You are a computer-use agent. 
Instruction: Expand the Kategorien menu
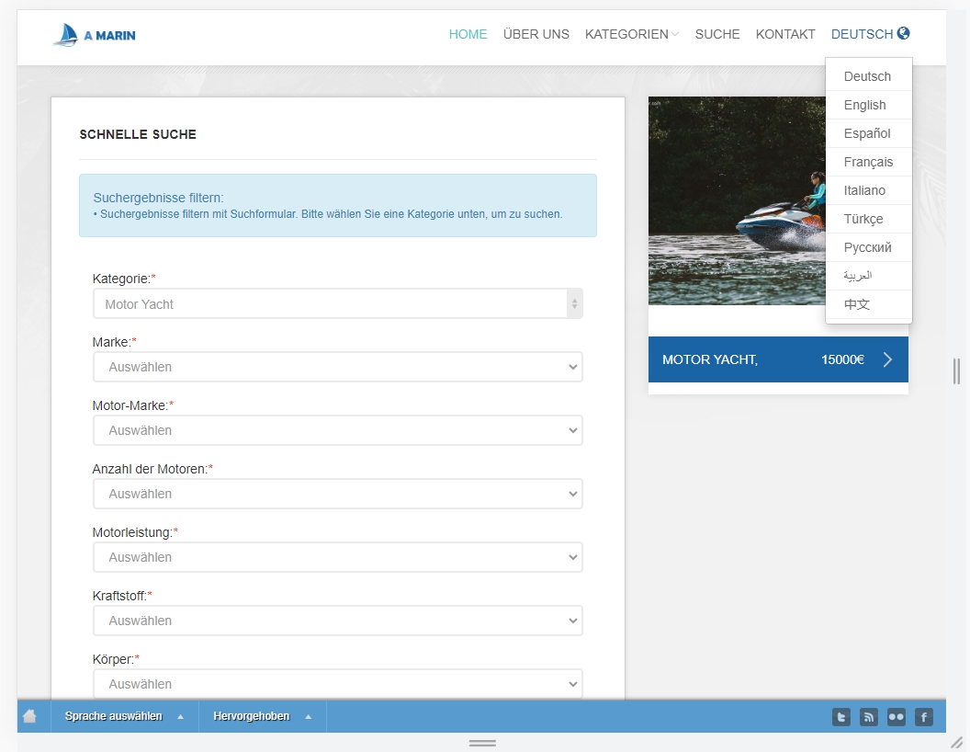[632, 34]
